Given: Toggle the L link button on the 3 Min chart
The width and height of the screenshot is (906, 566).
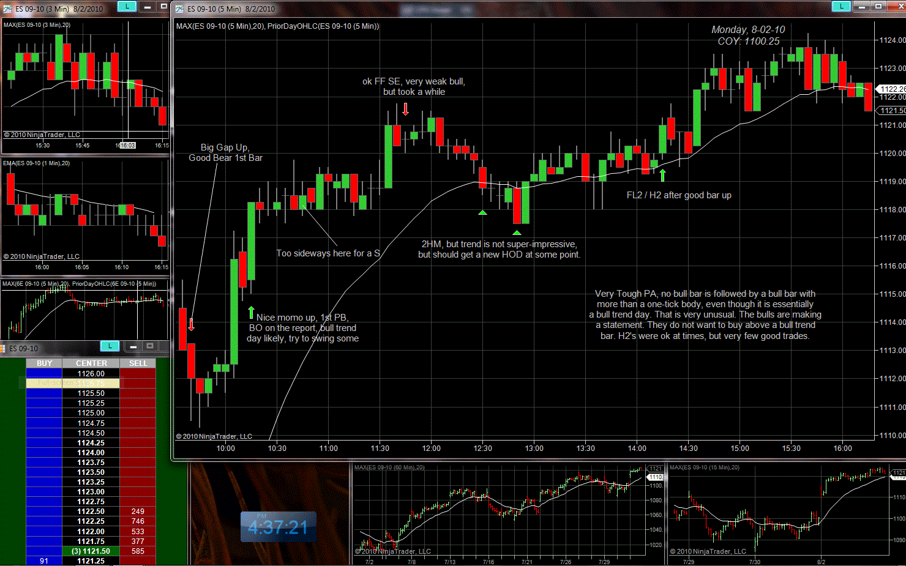Looking at the screenshot, I should point(127,6).
